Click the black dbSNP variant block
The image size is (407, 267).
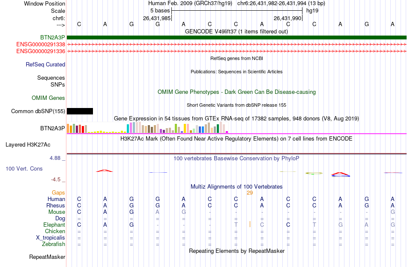(x=80, y=111)
